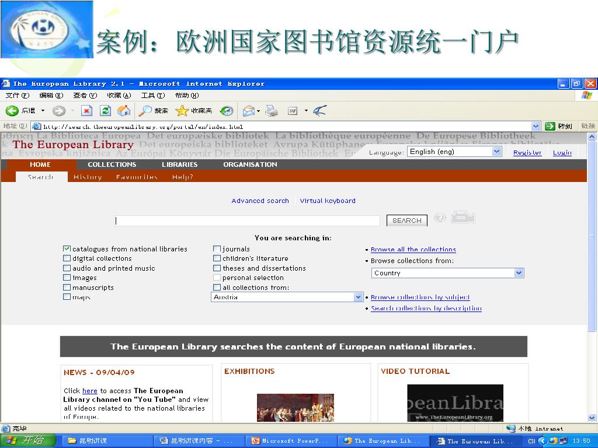Click the green Go arrow button
The width and height of the screenshot is (598, 448).
550,126
